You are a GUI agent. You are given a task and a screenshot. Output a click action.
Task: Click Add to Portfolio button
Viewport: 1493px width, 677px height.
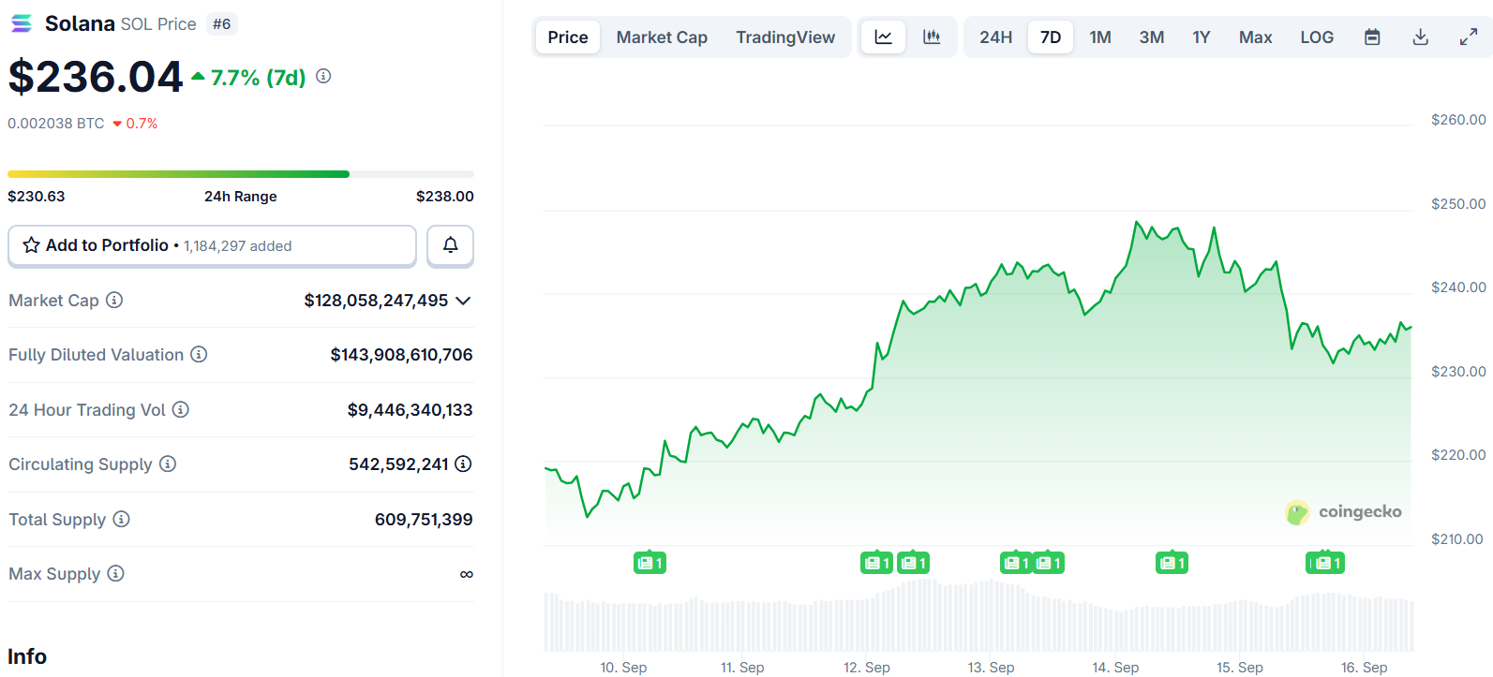[x=212, y=245]
